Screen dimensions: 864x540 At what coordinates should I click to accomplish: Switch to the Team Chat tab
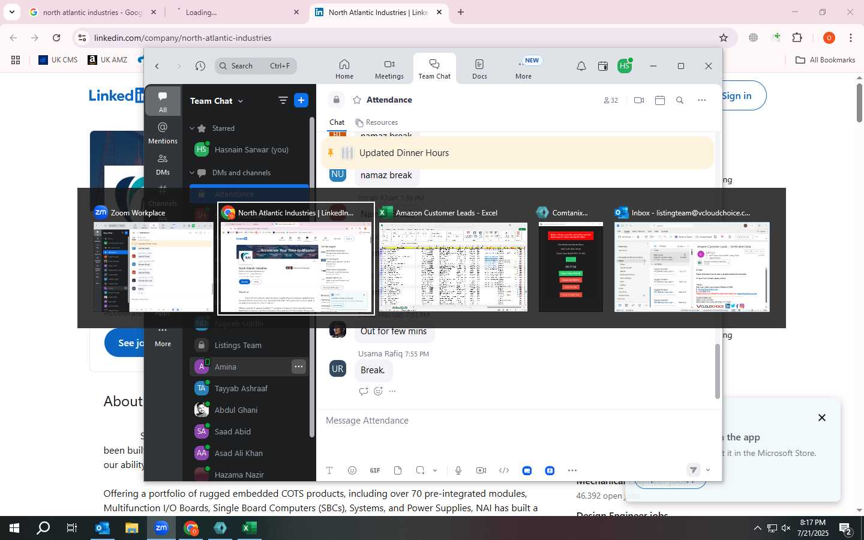coord(434,68)
